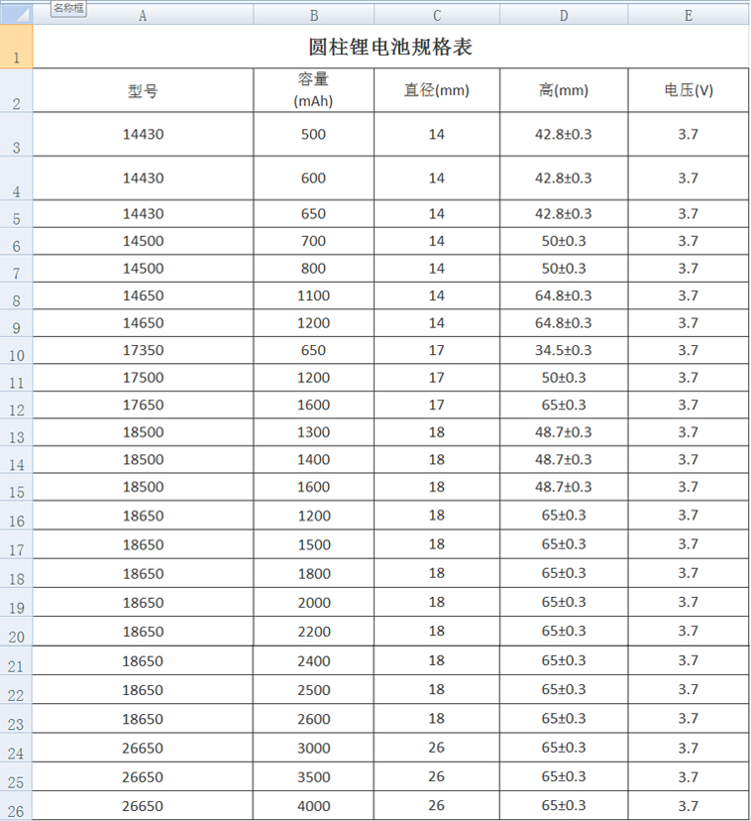Select column D header
The image size is (751, 821).
564,15
